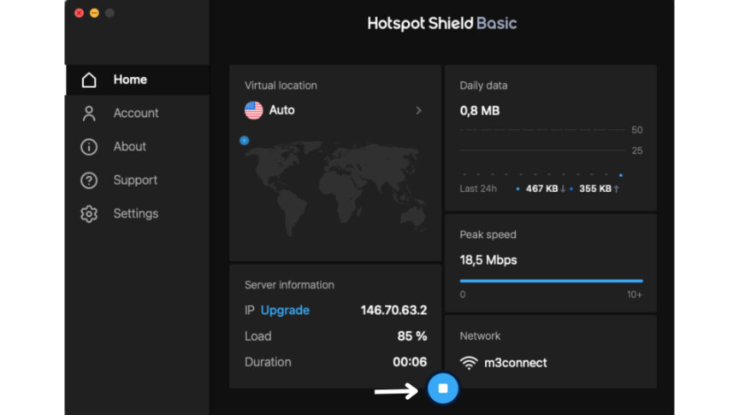Click the blue location dot on map
Viewport: 739px width, 415px height.
(x=244, y=140)
